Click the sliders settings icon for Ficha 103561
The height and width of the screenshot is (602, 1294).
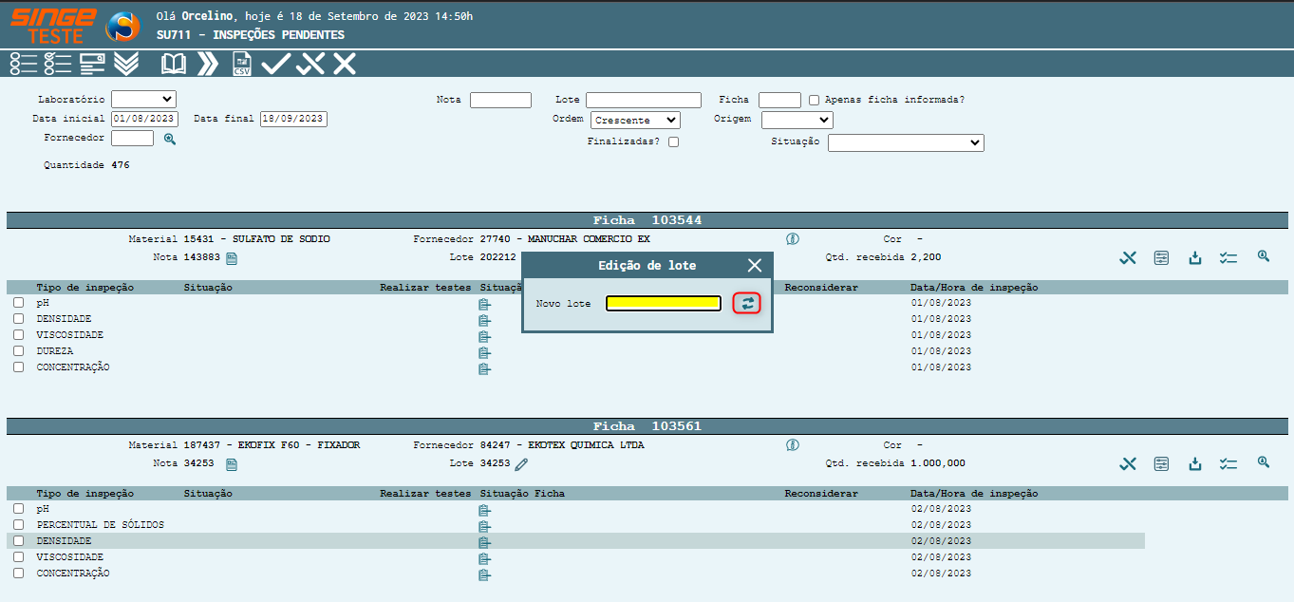(1161, 463)
